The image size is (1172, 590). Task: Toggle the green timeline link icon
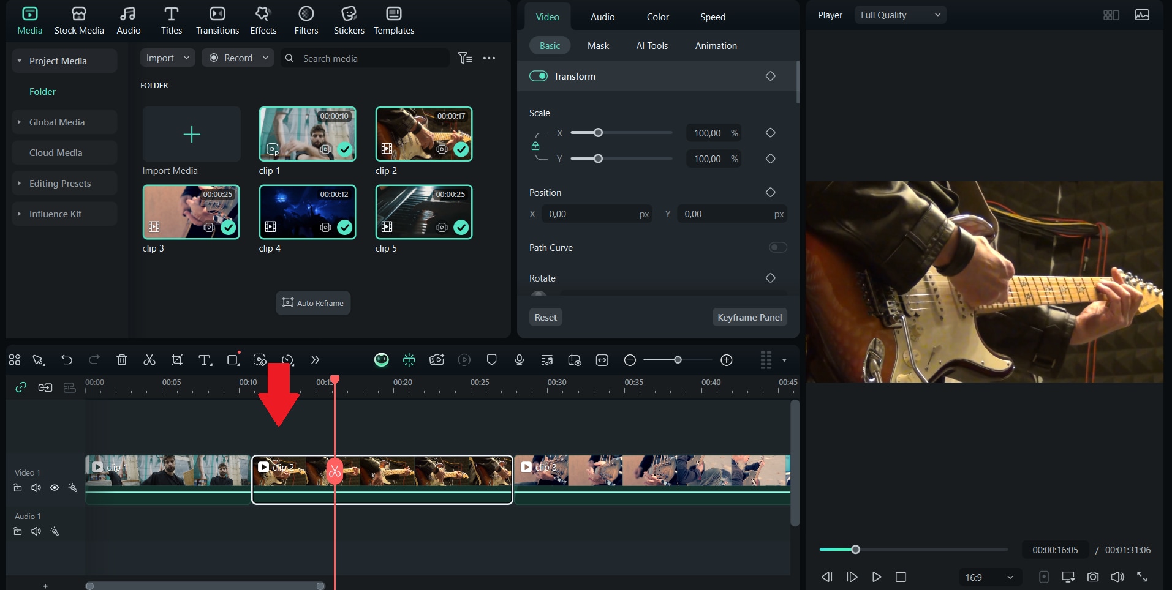click(21, 387)
